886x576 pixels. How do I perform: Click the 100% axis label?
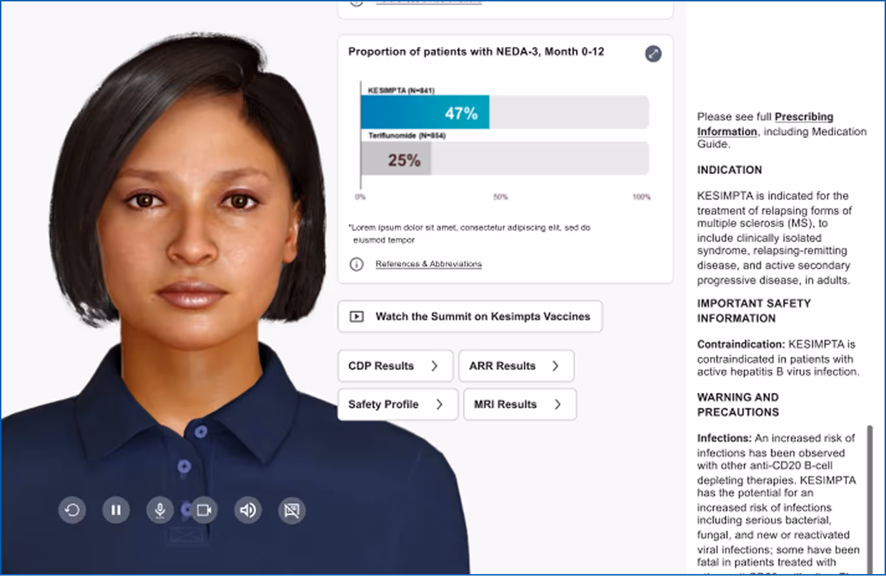click(642, 197)
